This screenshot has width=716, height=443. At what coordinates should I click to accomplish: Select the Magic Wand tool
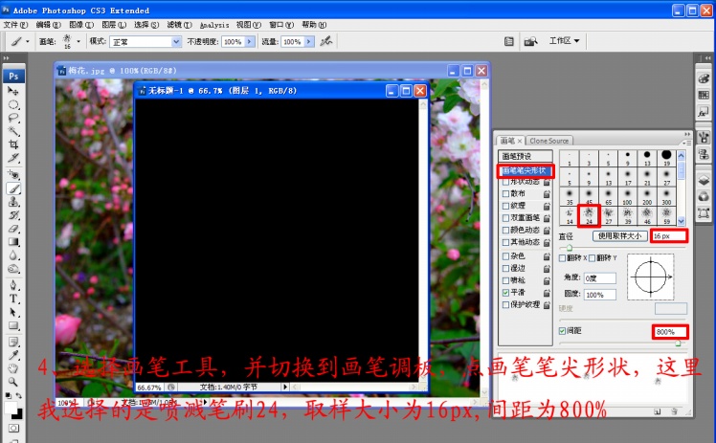pos(14,130)
